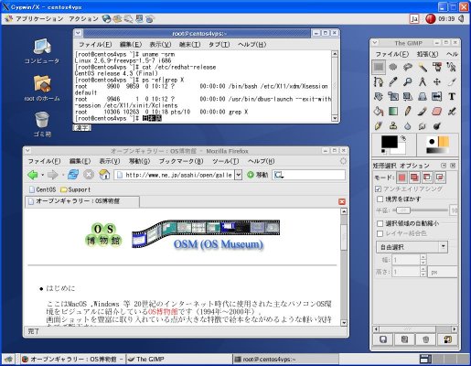
Task: Open the コンピュータ desktop icon
Action: [x=42, y=51]
